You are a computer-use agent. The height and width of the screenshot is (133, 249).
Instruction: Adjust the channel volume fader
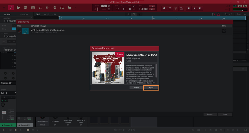(x=4, y=113)
